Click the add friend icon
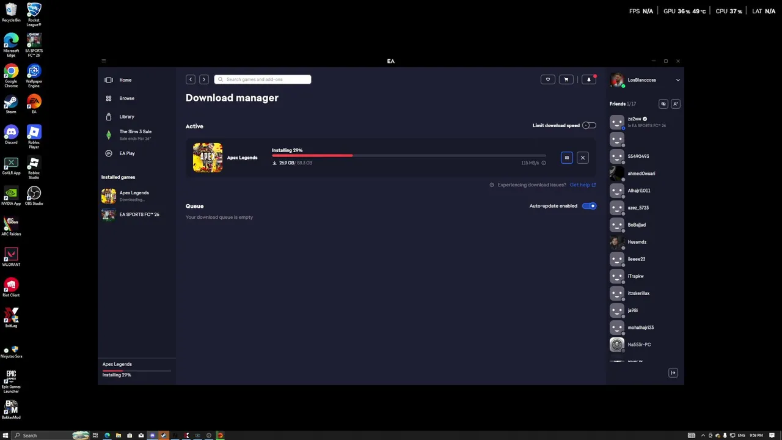The image size is (782, 440). [676, 104]
